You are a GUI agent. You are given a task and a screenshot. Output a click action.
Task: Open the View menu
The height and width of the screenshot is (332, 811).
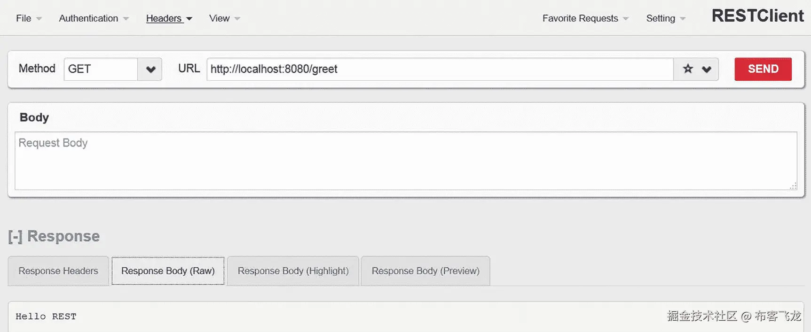[224, 18]
